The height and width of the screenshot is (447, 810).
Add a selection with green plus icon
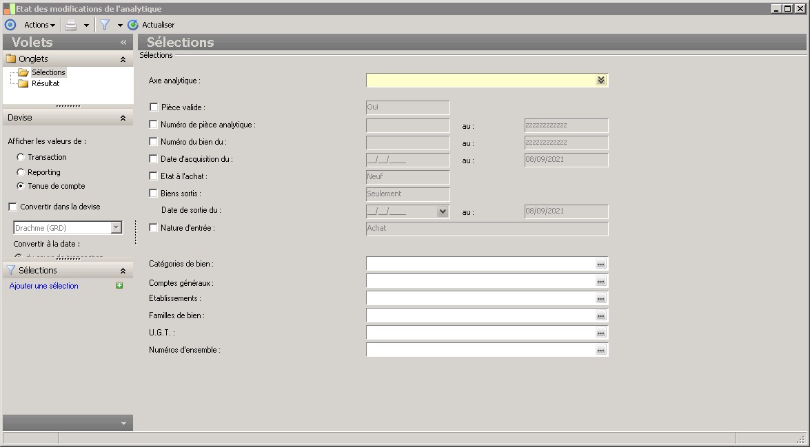coord(119,286)
